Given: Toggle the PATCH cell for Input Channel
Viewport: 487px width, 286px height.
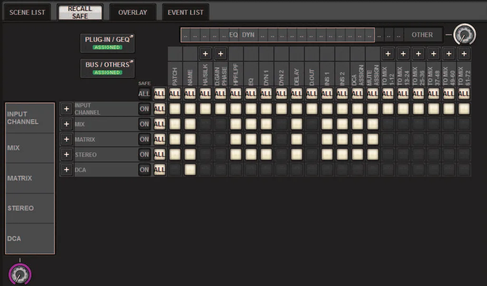Looking at the screenshot, I should click(x=175, y=109).
